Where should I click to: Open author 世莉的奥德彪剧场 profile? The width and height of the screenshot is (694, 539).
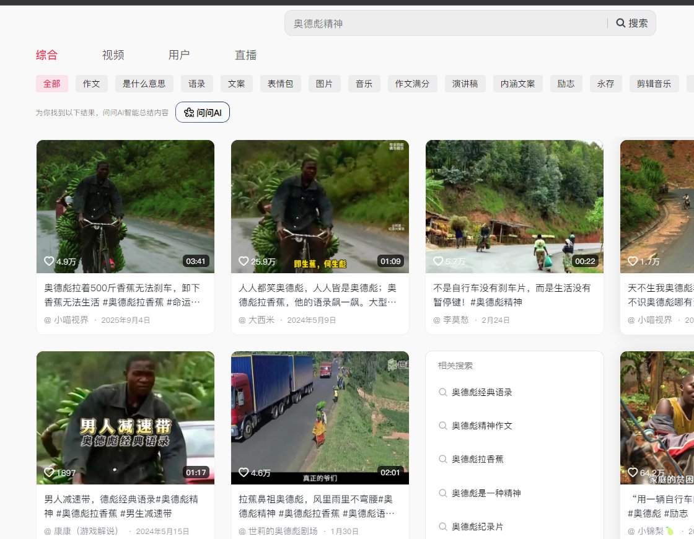pos(278,531)
